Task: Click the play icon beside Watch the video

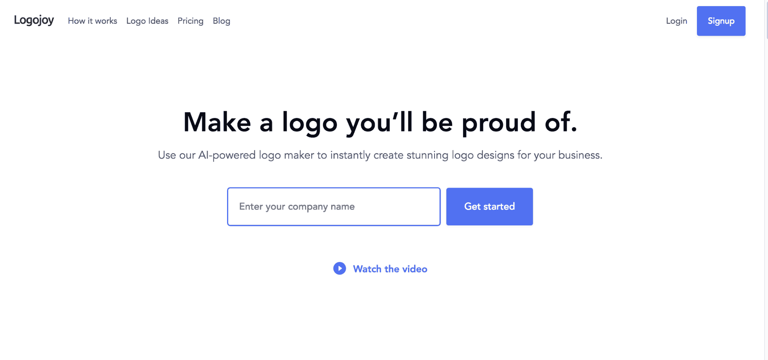Action: [339, 268]
